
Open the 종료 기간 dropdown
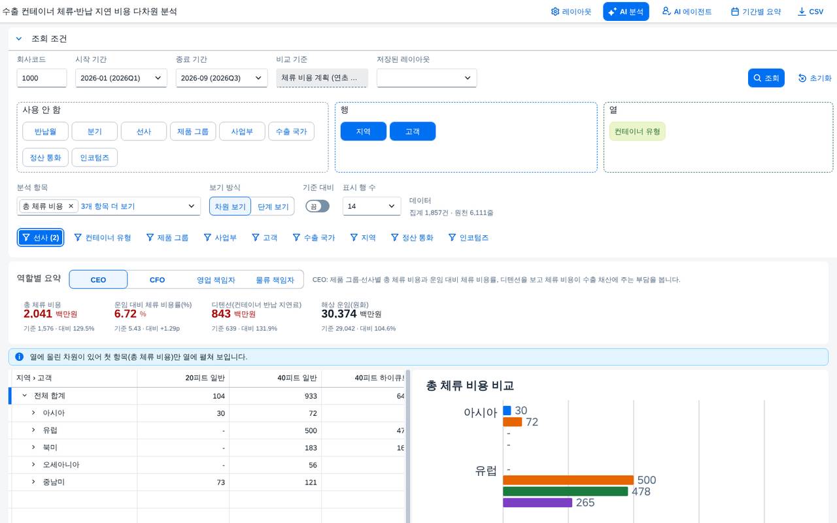click(222, 78)
